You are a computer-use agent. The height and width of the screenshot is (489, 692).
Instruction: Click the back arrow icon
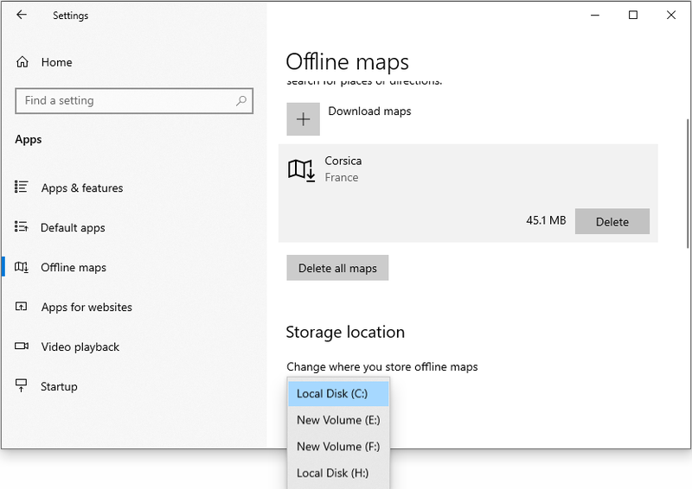21,15
